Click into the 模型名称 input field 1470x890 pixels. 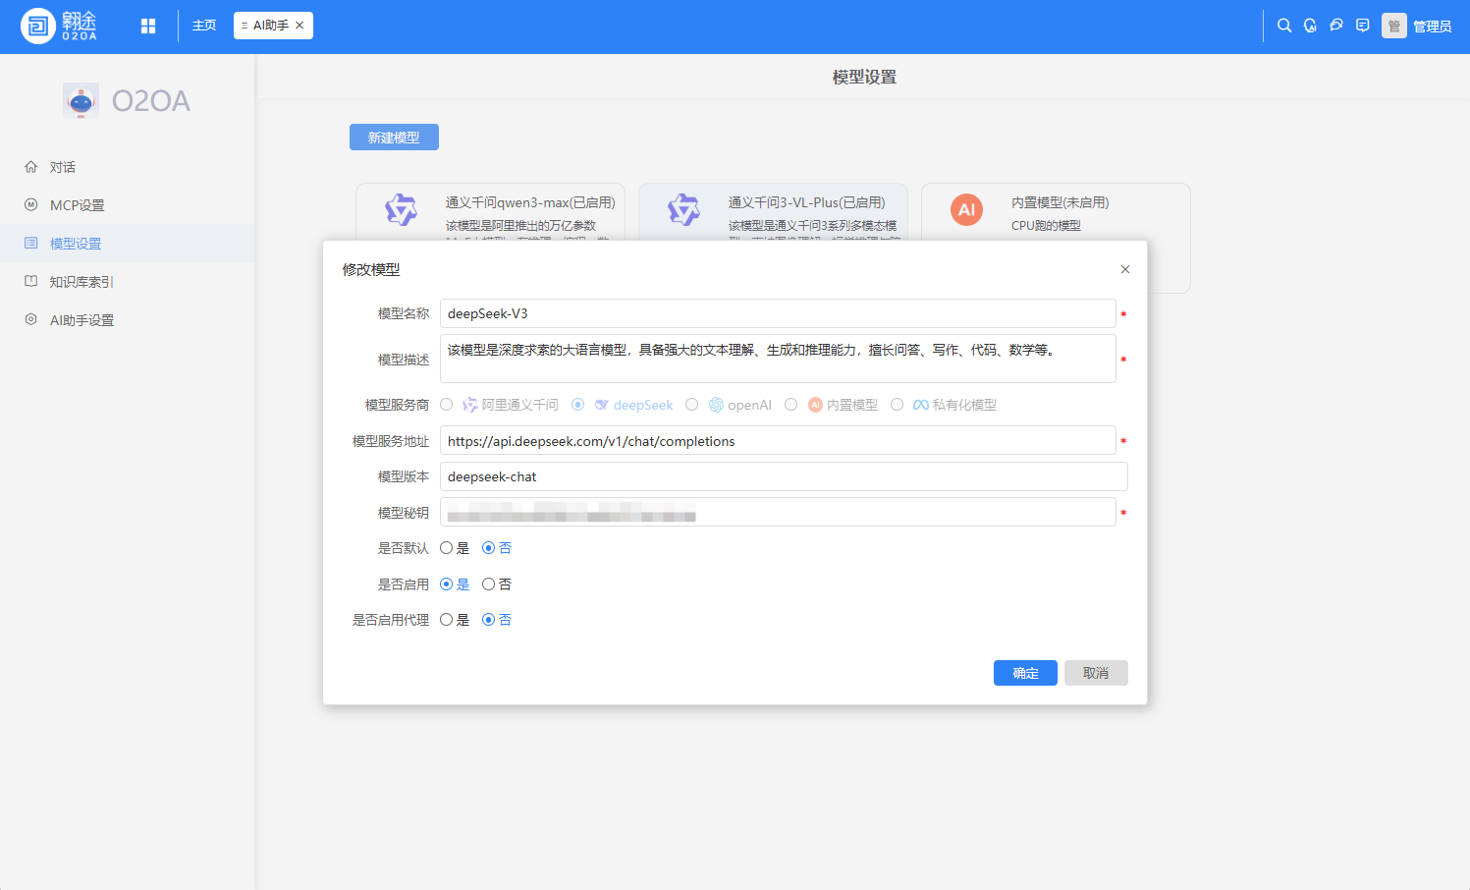click(777, 313)
